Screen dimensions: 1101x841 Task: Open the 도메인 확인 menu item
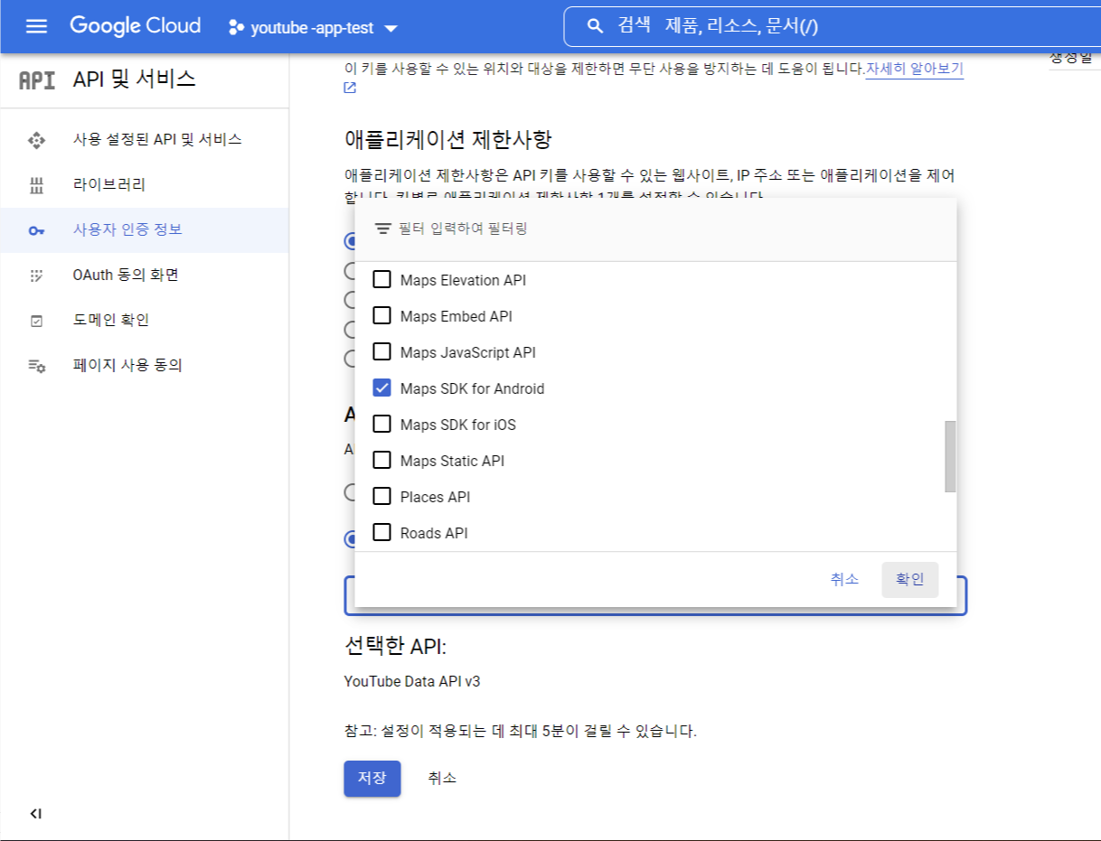tap(145, 321)
